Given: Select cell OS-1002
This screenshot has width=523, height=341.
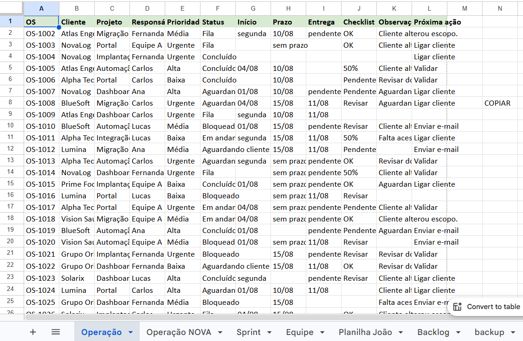Looking at the screenshot, I should [x=41, y=34].
